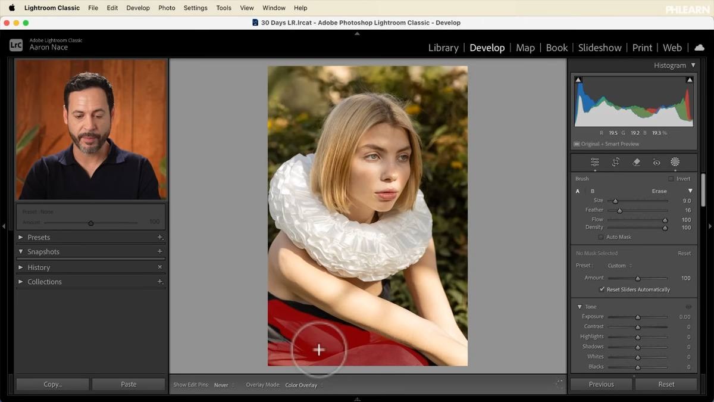Select the Masking tool icon
714x402 pixels.
click(675, 162)
